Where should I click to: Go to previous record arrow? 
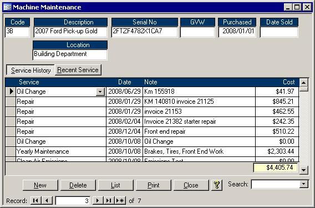tap(47, 201)
